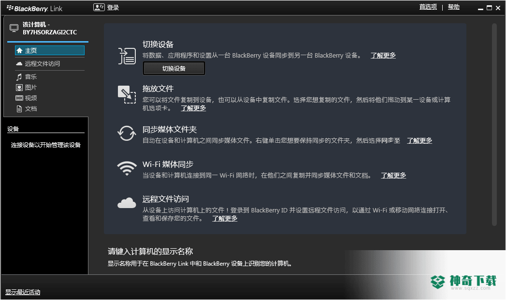Click the 设备 devices header
The width and height of the screenshot is (506, 300).
[13, 129]
